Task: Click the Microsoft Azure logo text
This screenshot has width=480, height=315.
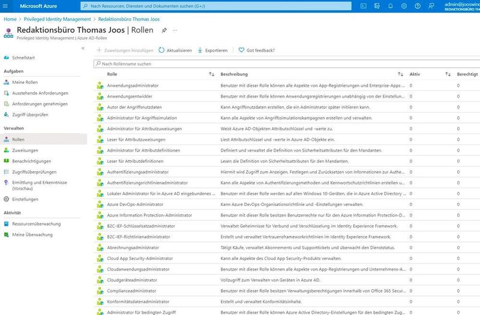Action: 38,6
